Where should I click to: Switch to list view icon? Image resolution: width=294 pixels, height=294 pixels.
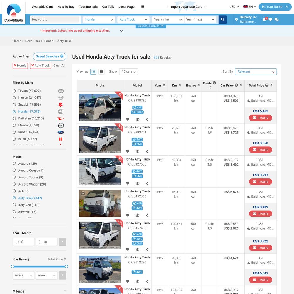[93, 72]
